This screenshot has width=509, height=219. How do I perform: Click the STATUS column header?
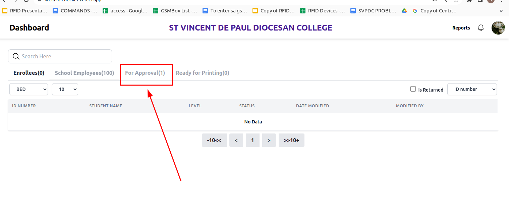[247, 106]
